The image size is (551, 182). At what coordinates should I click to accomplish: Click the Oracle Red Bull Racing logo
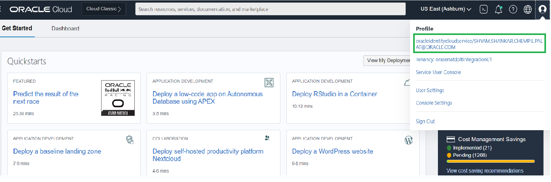(x=118, y=98)
